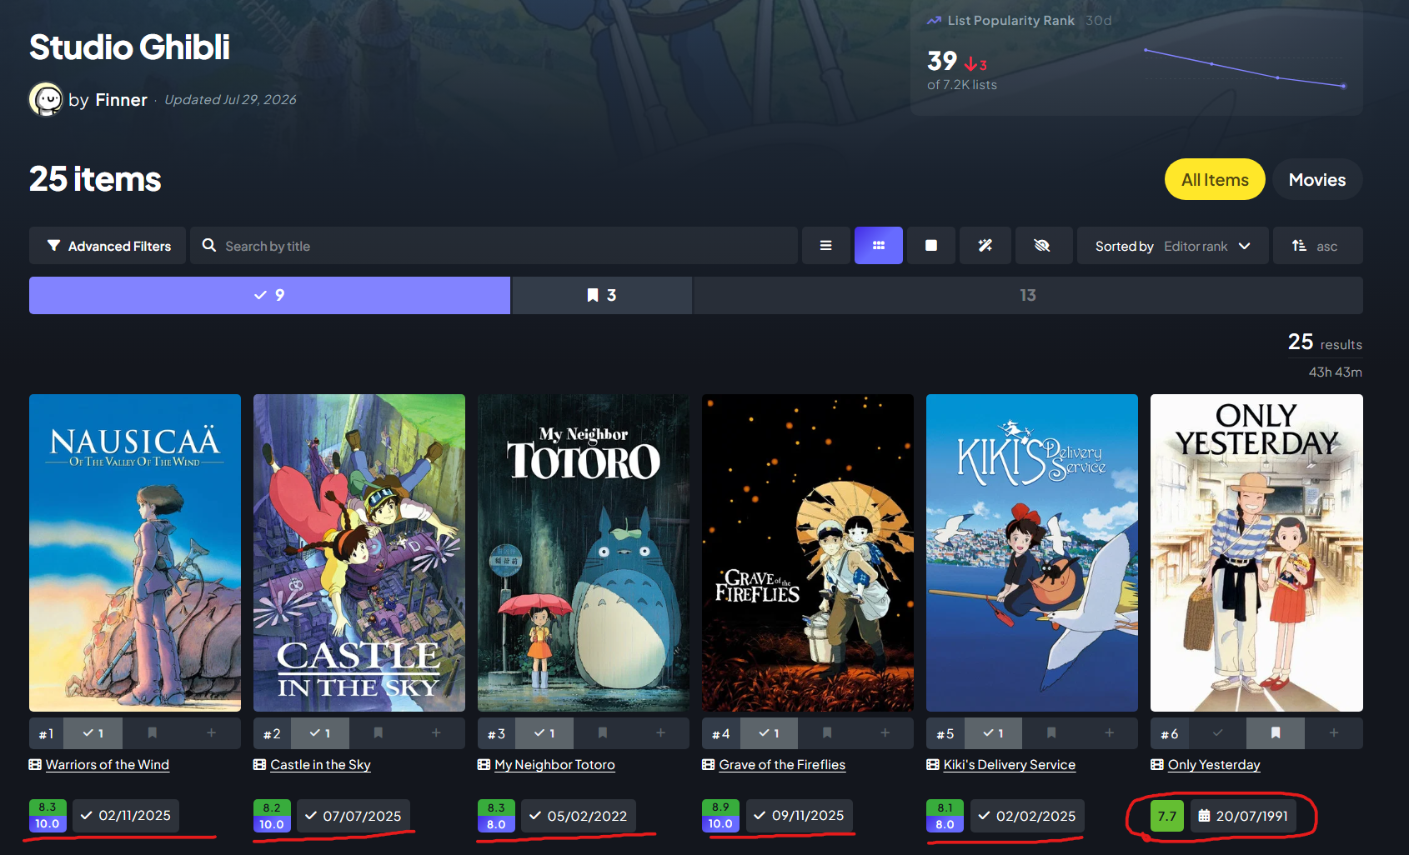
Task: Select the Movies tab
Action: pyautogui.click(x=1317, y=179)
